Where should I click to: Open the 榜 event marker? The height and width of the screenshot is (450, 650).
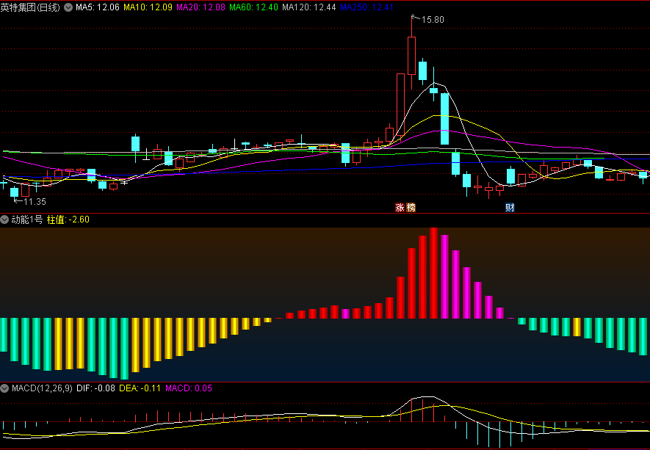(x=411, y=208)
